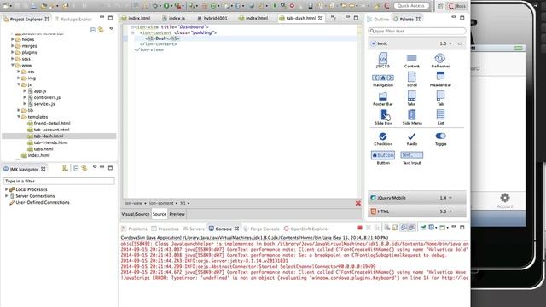Expand the HTML palette section
Viewport: 546px width, 307px height.
(x=417, y=211)
